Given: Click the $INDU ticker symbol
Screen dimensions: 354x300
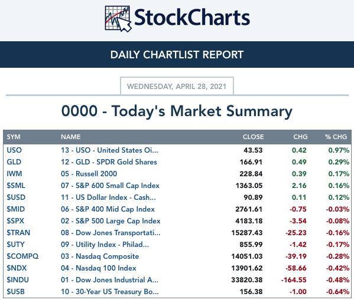Looking at the screenshot, I should [x=18, y=280].
